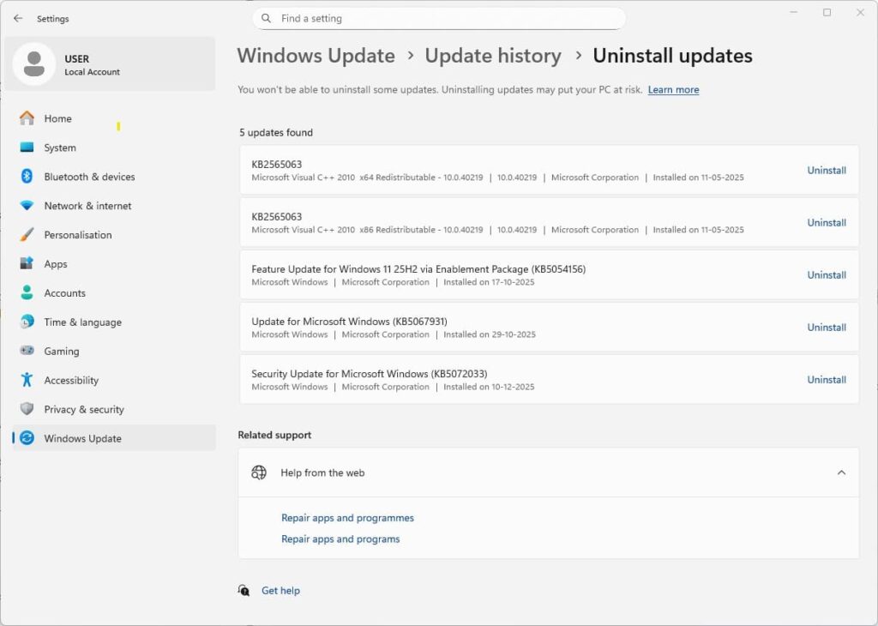Image resolution: width=878 pixels, height=626 pixels.
Task: Click 'Installed on 17-10-2025' text
Action: (x=489, y=282)
